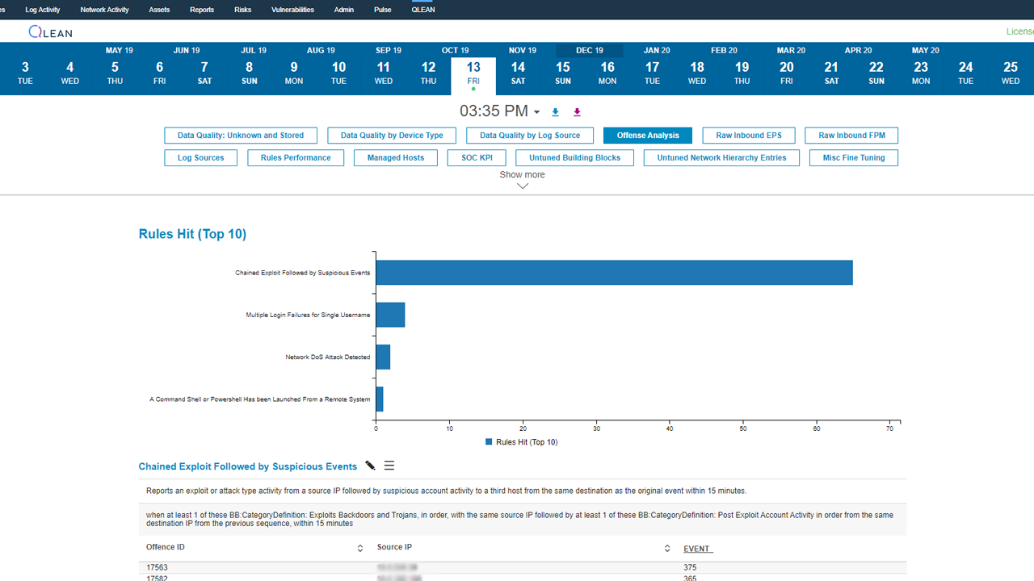The image size is (1034, 581).
Task: Select the Managed Hosts button
Action: coord(396,158)
